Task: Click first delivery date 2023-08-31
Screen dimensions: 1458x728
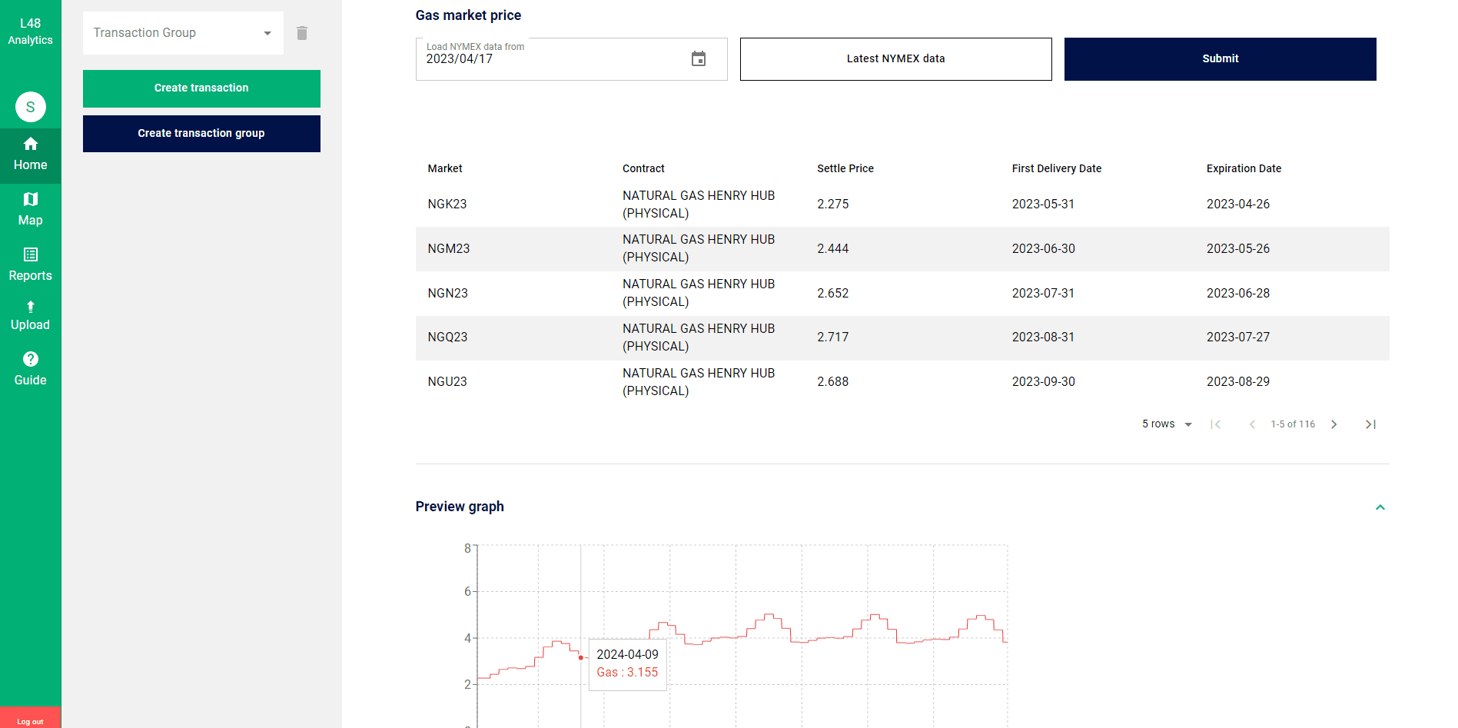Action: [1043, 337]
